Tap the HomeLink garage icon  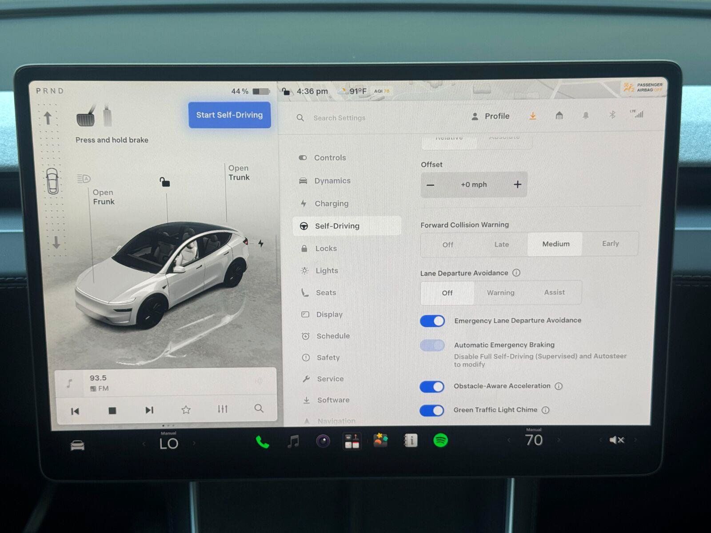[x=559, y=116]
